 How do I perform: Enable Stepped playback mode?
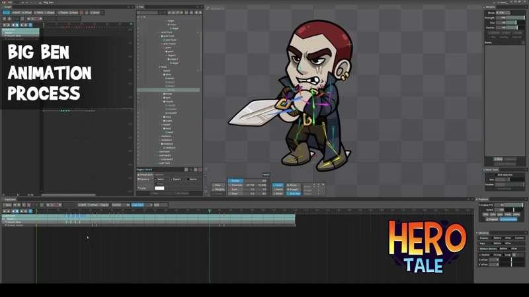pyautogui.click(x=492, y=219)
